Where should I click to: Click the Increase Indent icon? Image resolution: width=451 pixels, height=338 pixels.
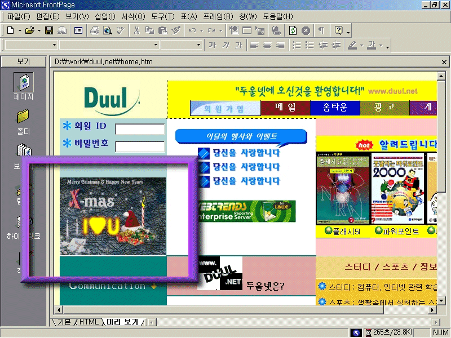[x=336, y=45]
